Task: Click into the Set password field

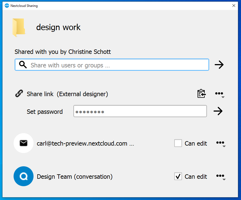Action: click(140, 111)
